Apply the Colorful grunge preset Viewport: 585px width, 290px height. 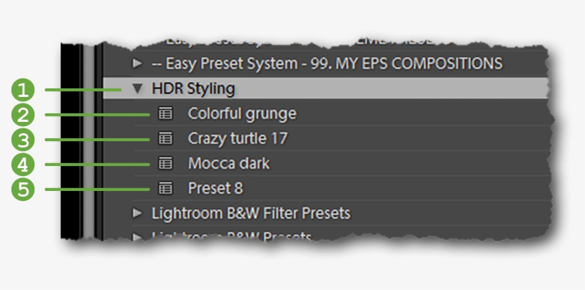(x=242, y=113)
